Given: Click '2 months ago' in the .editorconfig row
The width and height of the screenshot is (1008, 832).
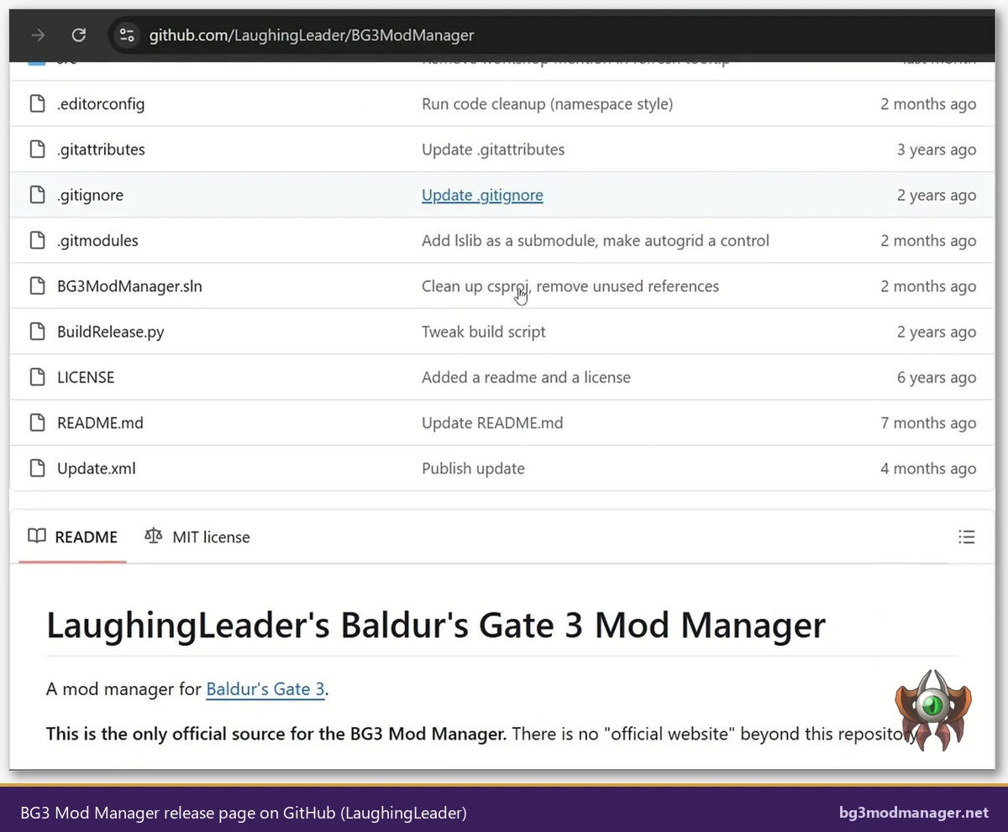Looking at the screenshot, I should [928, 104].
